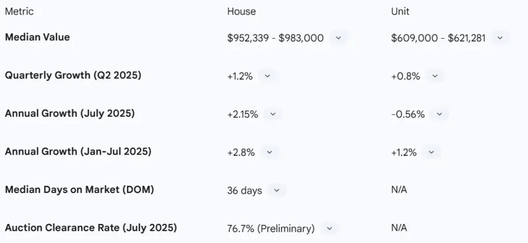Screen dimensions: 528x243
Task: Click Auction Clearance Rate (July 2025) label
Action: [91, 228]
